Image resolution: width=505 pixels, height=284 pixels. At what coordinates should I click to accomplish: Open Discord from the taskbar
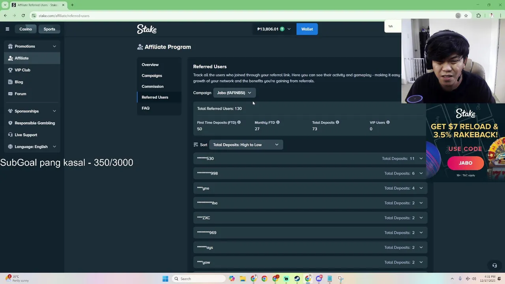coord(319,279)
